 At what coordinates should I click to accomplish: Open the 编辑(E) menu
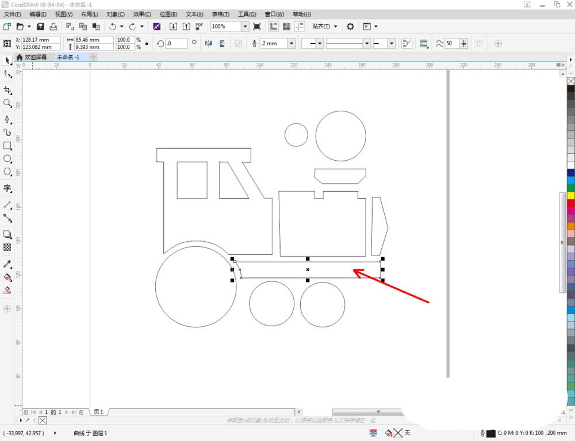[38, 14]
